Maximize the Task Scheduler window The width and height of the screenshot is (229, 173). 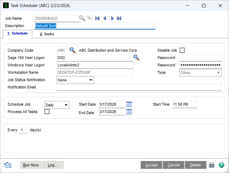pyautogui.click(x=204, y=6)
